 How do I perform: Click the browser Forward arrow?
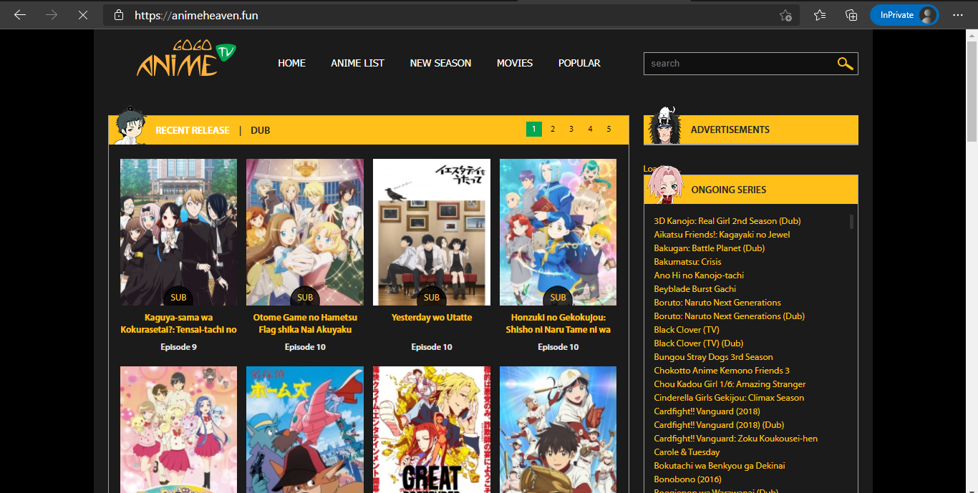(51, 15)
